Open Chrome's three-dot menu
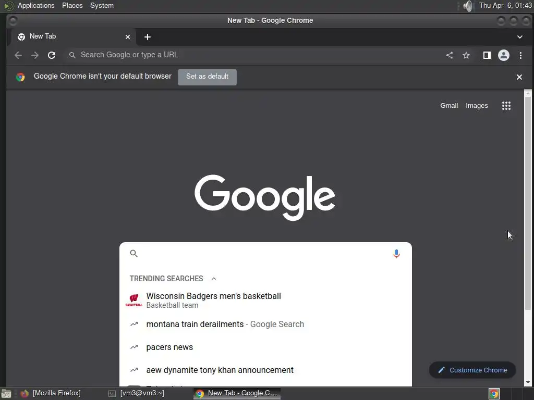This screenshot has width=534, height=400. click(520, 55)
